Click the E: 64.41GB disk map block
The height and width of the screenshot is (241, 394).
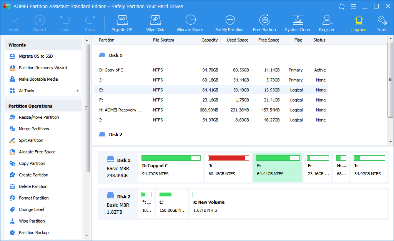(278, 167)
